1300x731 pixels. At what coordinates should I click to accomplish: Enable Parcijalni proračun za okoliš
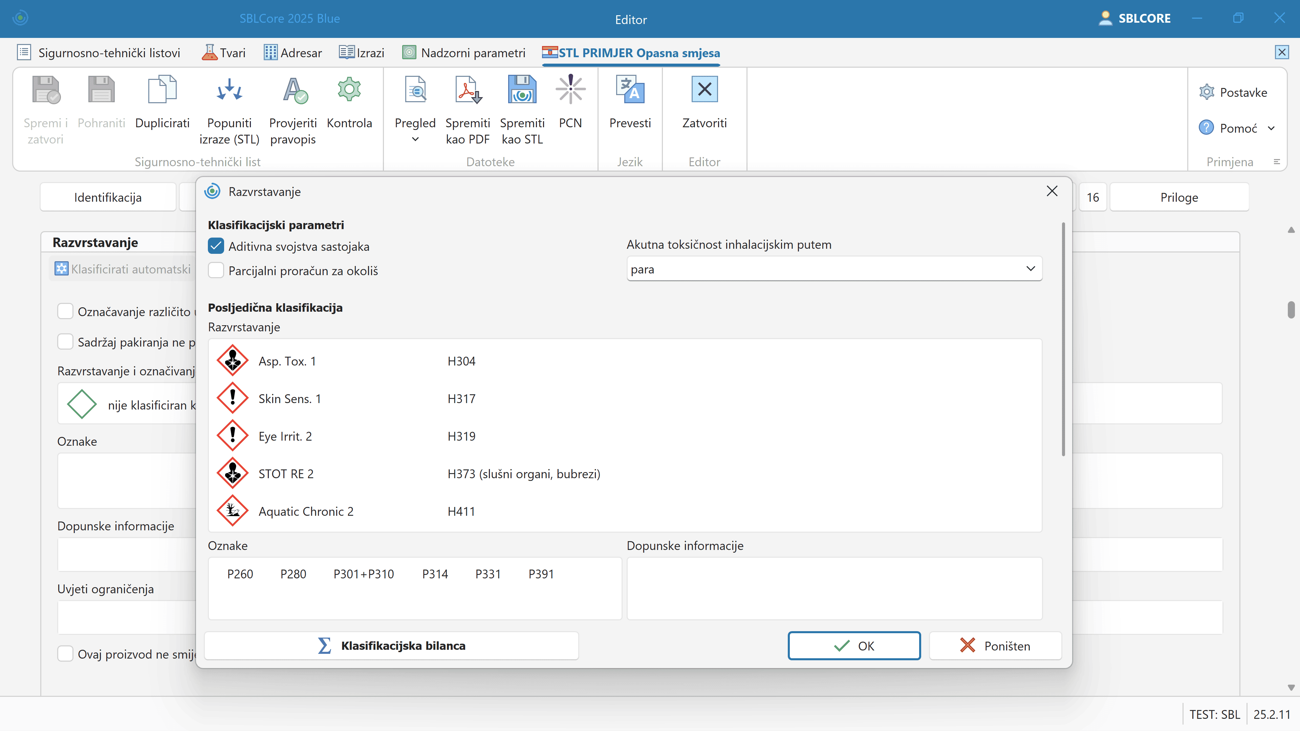pos(216,270)
